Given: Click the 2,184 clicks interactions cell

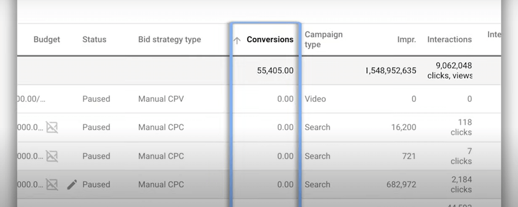Looking at the screenshot, I should coord(461,184).
